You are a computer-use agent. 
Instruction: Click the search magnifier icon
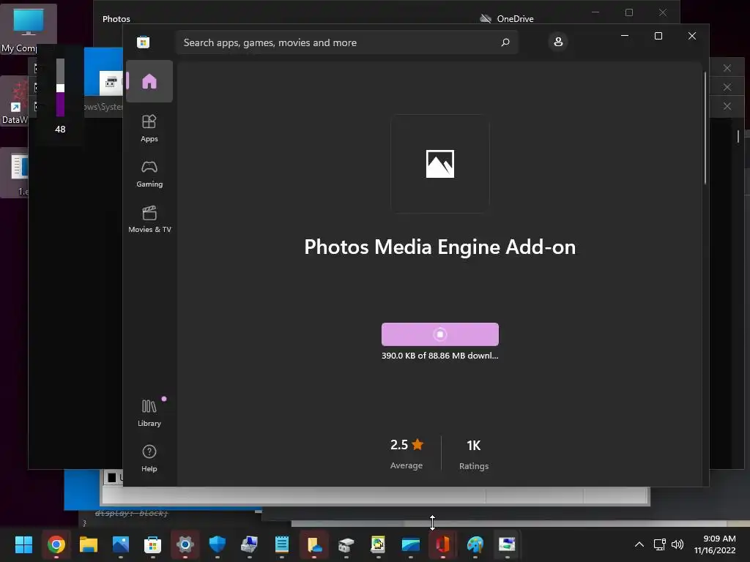click(x=505, y=42)
